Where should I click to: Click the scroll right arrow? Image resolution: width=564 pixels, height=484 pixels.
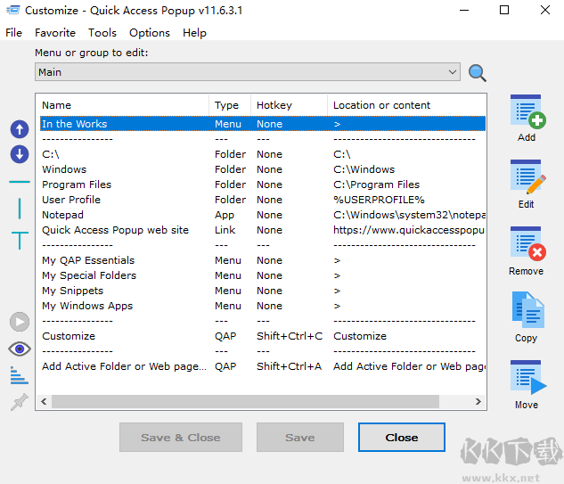pos(478,401)
